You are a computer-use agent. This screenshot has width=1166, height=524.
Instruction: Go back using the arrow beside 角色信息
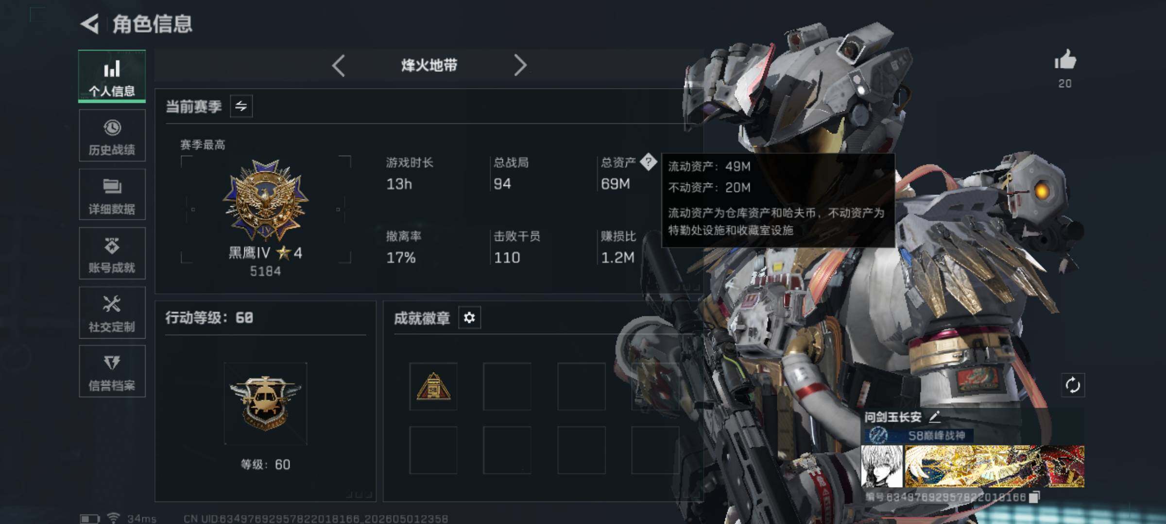pyautogui.click(x=90, y=24)
